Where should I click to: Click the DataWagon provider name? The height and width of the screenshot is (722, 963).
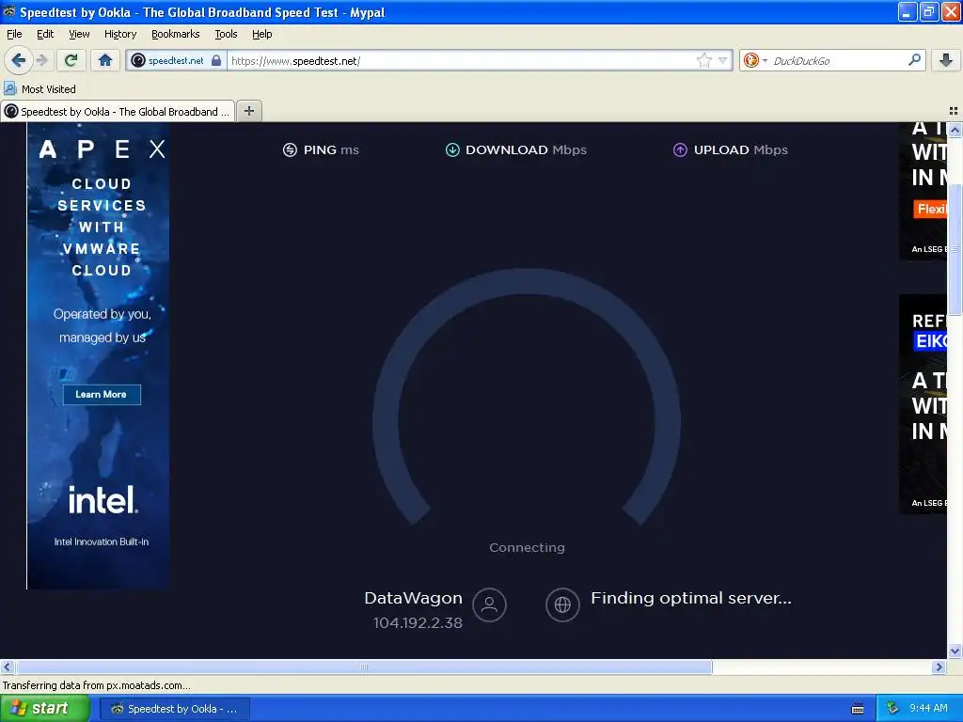coord(414,598)
